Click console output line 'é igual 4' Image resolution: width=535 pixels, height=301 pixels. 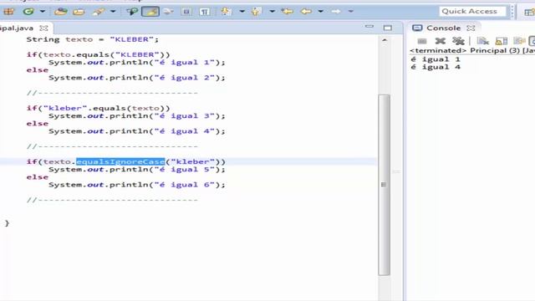point(436,67)
